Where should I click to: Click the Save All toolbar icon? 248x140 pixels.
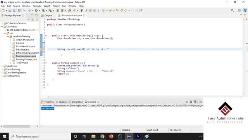pyautogui.click(x=14, y=10)
